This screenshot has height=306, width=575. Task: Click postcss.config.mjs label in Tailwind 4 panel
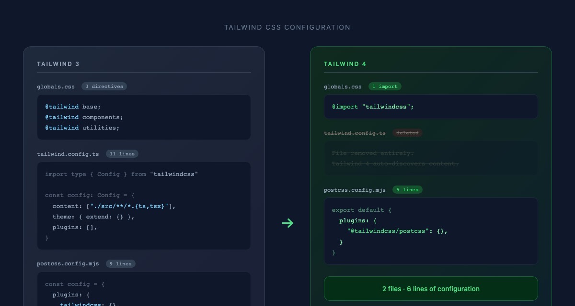tap(355, 190)
